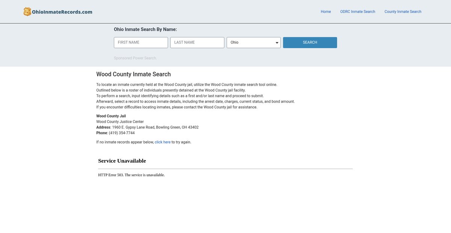Click the 'click here' retry link

pyautogui.click(x=163, y=142)
